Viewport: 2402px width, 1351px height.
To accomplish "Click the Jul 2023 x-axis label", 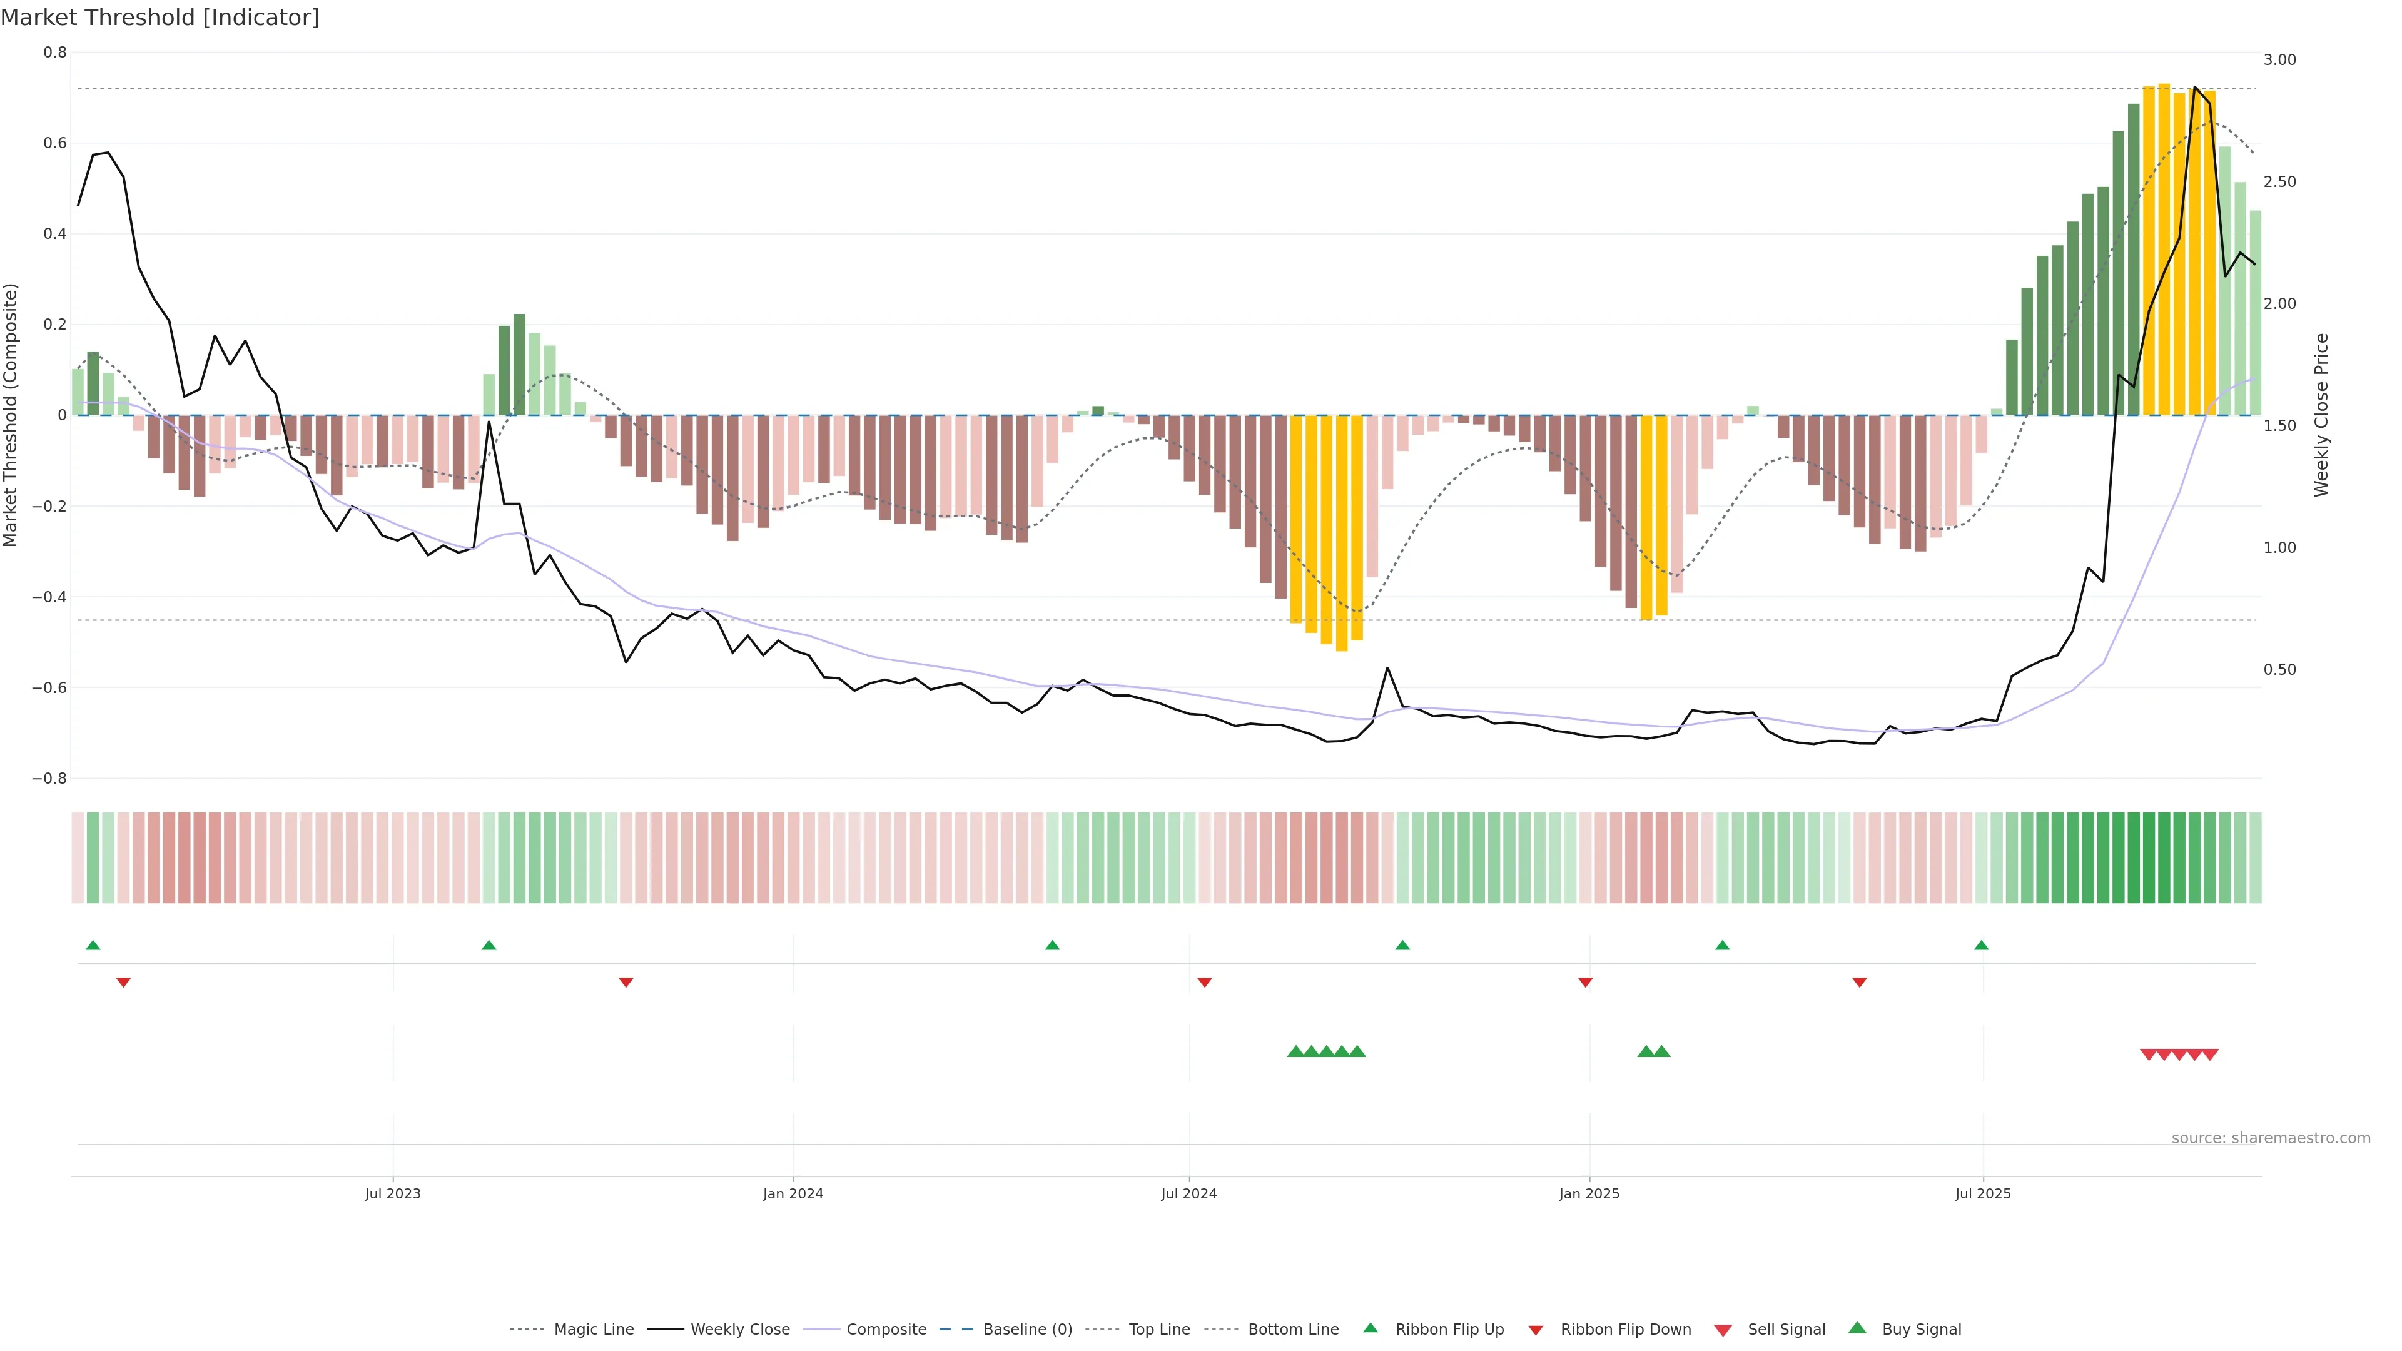I will [x=393, y=1193].
